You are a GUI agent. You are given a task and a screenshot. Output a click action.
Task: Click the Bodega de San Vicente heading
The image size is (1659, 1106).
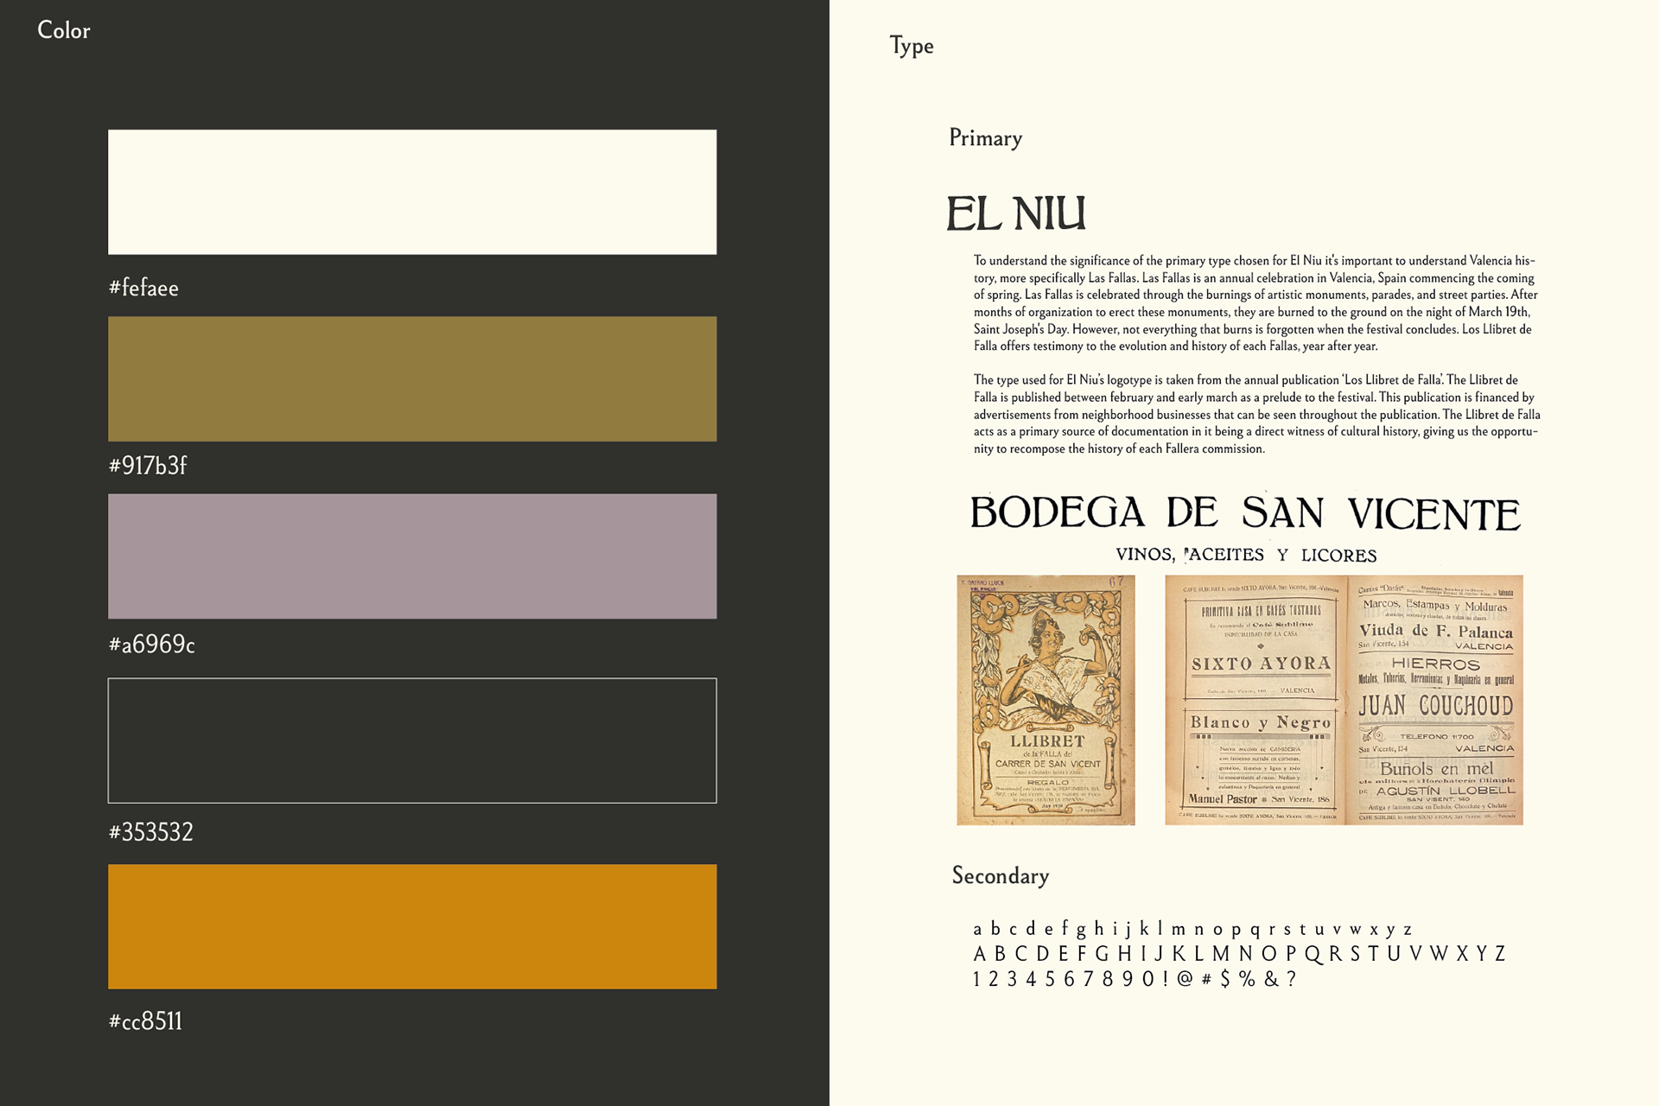click(1244, 513)
